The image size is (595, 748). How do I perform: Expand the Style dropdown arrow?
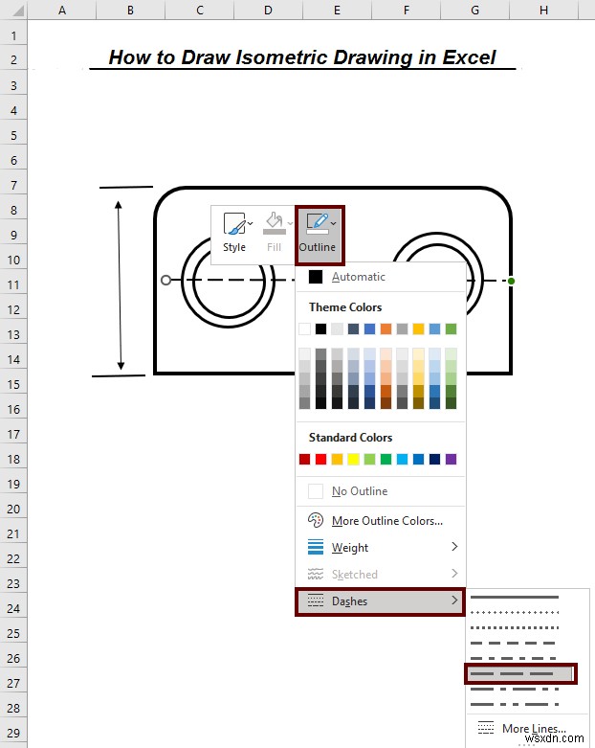[251, 223]
